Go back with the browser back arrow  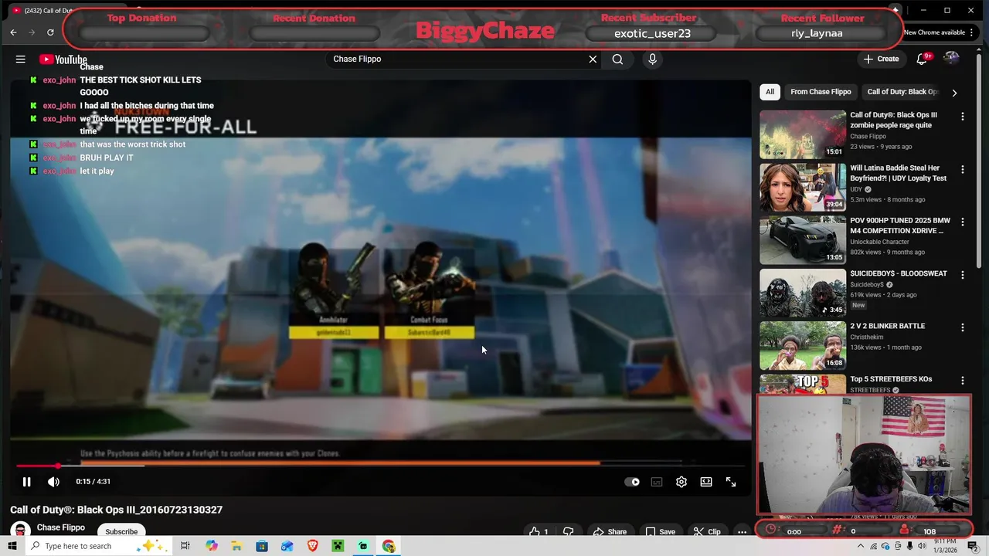click(13, 32)
